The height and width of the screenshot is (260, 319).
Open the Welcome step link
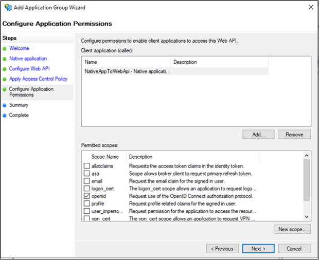click(x=19, y=48)
